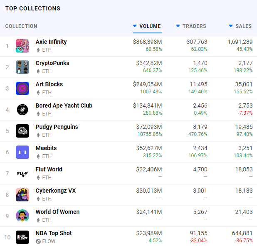257x246 pixels.
Task: Click the FLOW chain icon under NBA Top Shot
Action: pyautogui.click(x=38, y=241)
